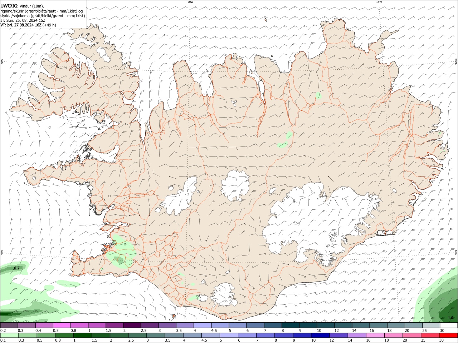
Task: Pick snow scale swatch between 6 and 7
Action: 255,325
